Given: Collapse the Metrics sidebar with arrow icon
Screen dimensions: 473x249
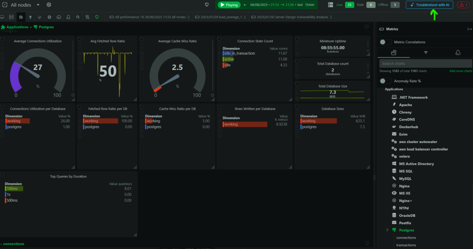Looking at the screenshot, I should click(470, 29).
